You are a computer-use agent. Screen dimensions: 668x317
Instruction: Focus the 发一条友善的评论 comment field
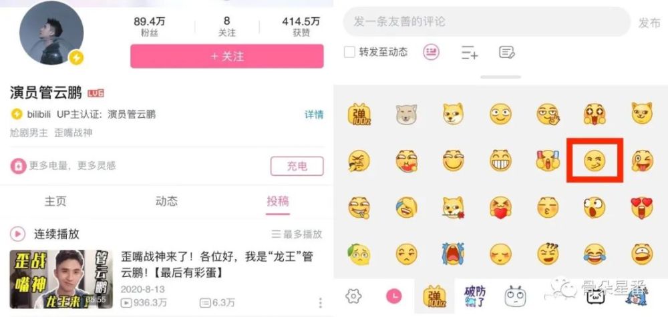coord(486,21)
